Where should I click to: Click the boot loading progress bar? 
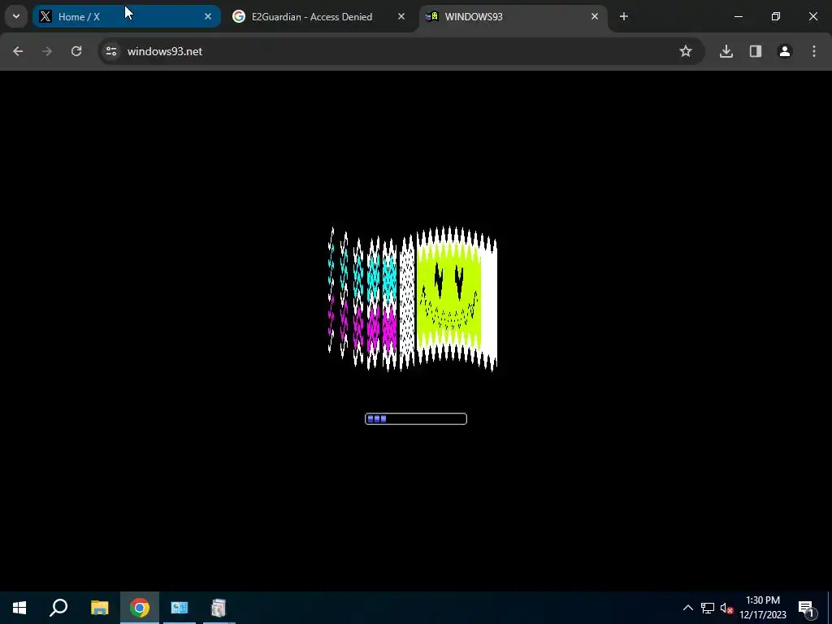click(416, 418)
